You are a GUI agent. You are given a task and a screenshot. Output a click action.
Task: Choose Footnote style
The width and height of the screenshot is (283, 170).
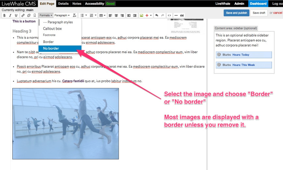coord(60,35)
